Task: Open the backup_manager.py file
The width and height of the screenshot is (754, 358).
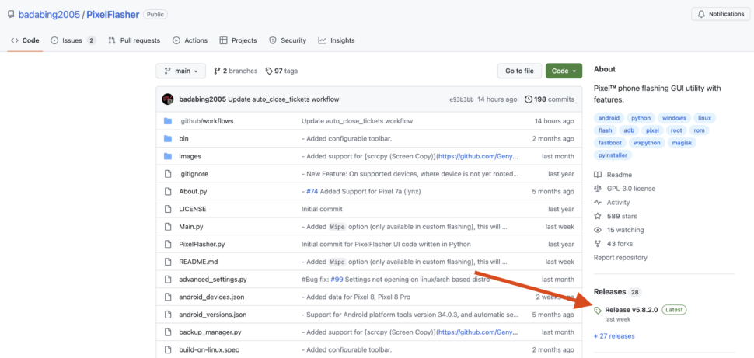Action: 210,332
